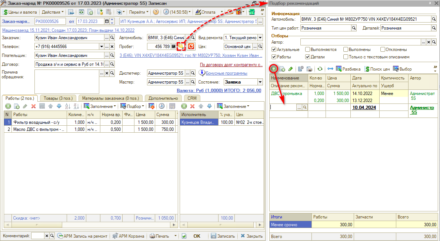440x241 pixels.
Task: Toggle the Актуальные checkbox
Action: pyautogui.click(x=274, y=50)
